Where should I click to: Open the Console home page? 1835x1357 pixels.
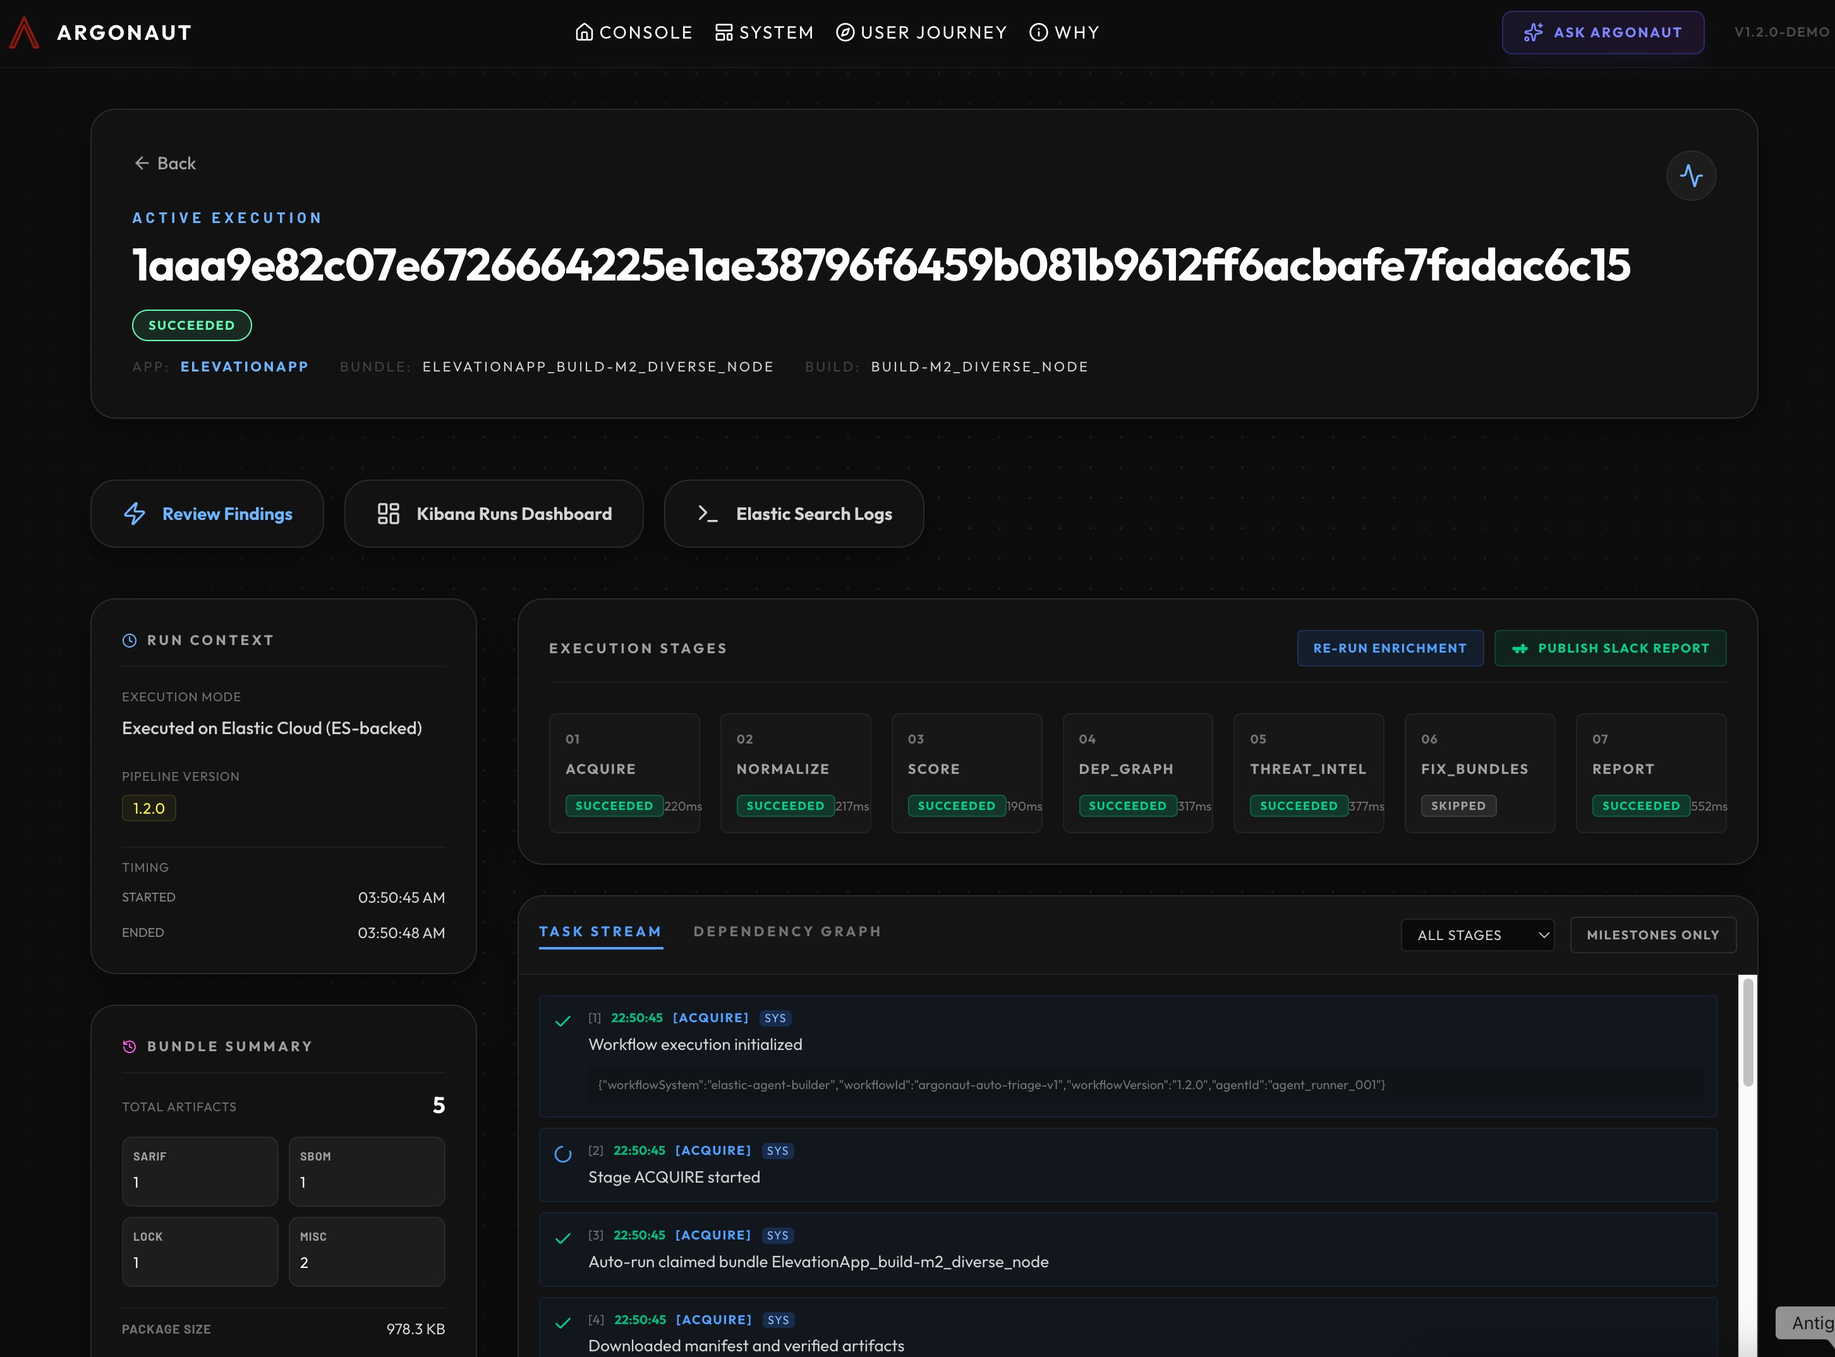tap(633, 33)
